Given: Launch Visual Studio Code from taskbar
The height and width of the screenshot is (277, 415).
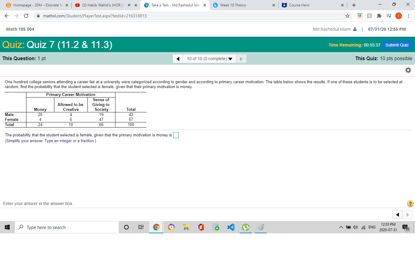Looking at the screenshot, I should coord(231,227).
